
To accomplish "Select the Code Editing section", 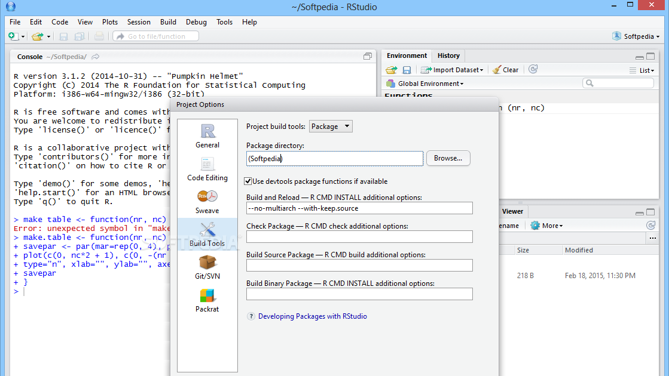I will [x=207, y=169].
